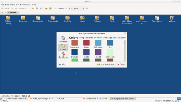Switch to the Patterns section
Screen dimensions: 181x102
click(63, 39)
